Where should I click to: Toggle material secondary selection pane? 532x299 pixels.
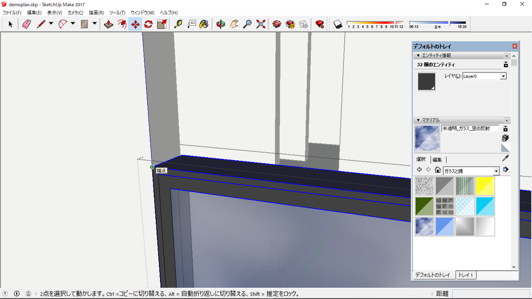[x=506, y=129]
